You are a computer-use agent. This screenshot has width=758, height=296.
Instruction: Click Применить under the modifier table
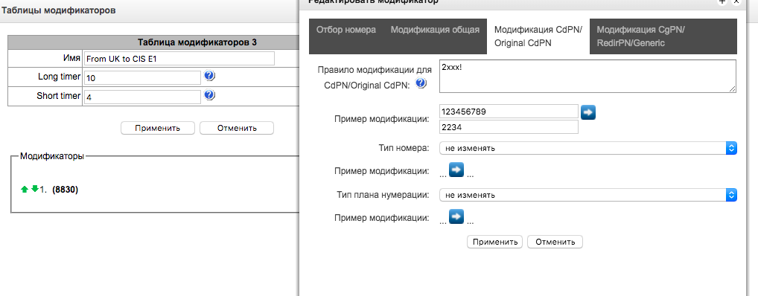tap(158, 128)
